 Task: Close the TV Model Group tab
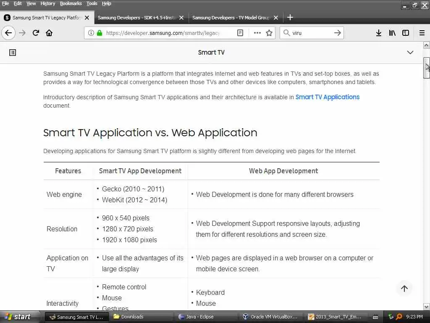coord(276,18)
